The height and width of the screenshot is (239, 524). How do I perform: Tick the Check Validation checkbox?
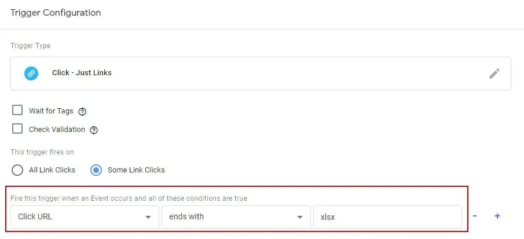tap(17, 129)
